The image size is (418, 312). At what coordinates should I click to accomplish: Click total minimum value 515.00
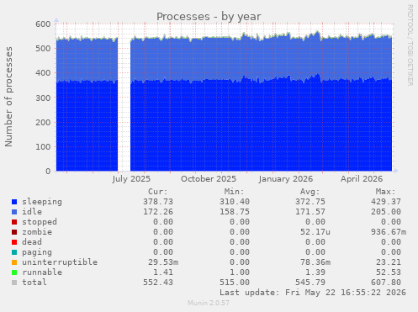coord(235,283)
